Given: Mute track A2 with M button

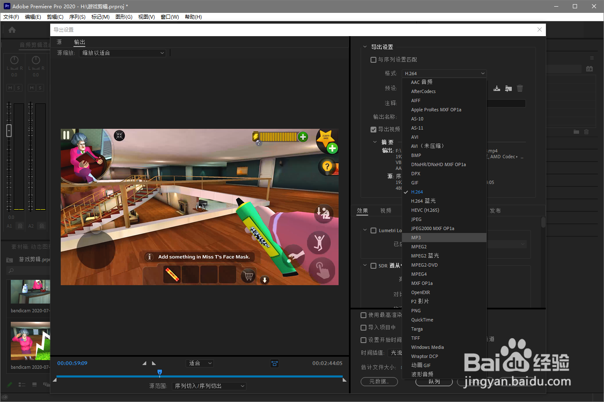Looking at the screenshot, I should (32, 88).
